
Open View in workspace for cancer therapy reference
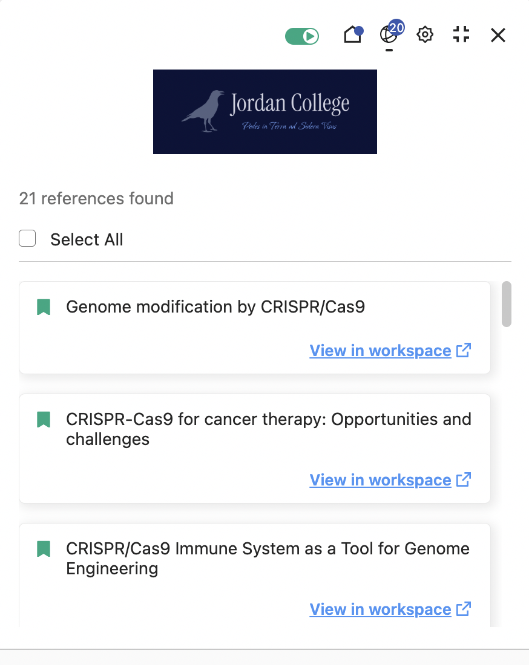pyautogui.click(x=380, y=480)
